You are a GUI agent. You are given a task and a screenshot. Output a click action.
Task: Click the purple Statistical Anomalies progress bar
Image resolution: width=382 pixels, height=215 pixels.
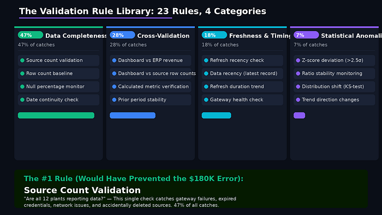click(x=300, y=116)
